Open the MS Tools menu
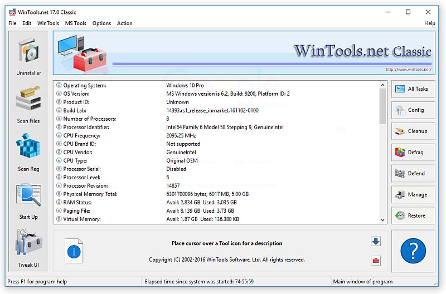The image size is (446, 294). pos(76,23)
